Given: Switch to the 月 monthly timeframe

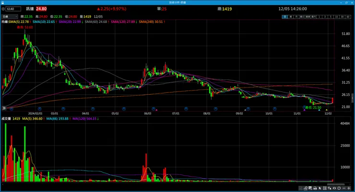Looking at the screenshot, I should pos(296,17).
